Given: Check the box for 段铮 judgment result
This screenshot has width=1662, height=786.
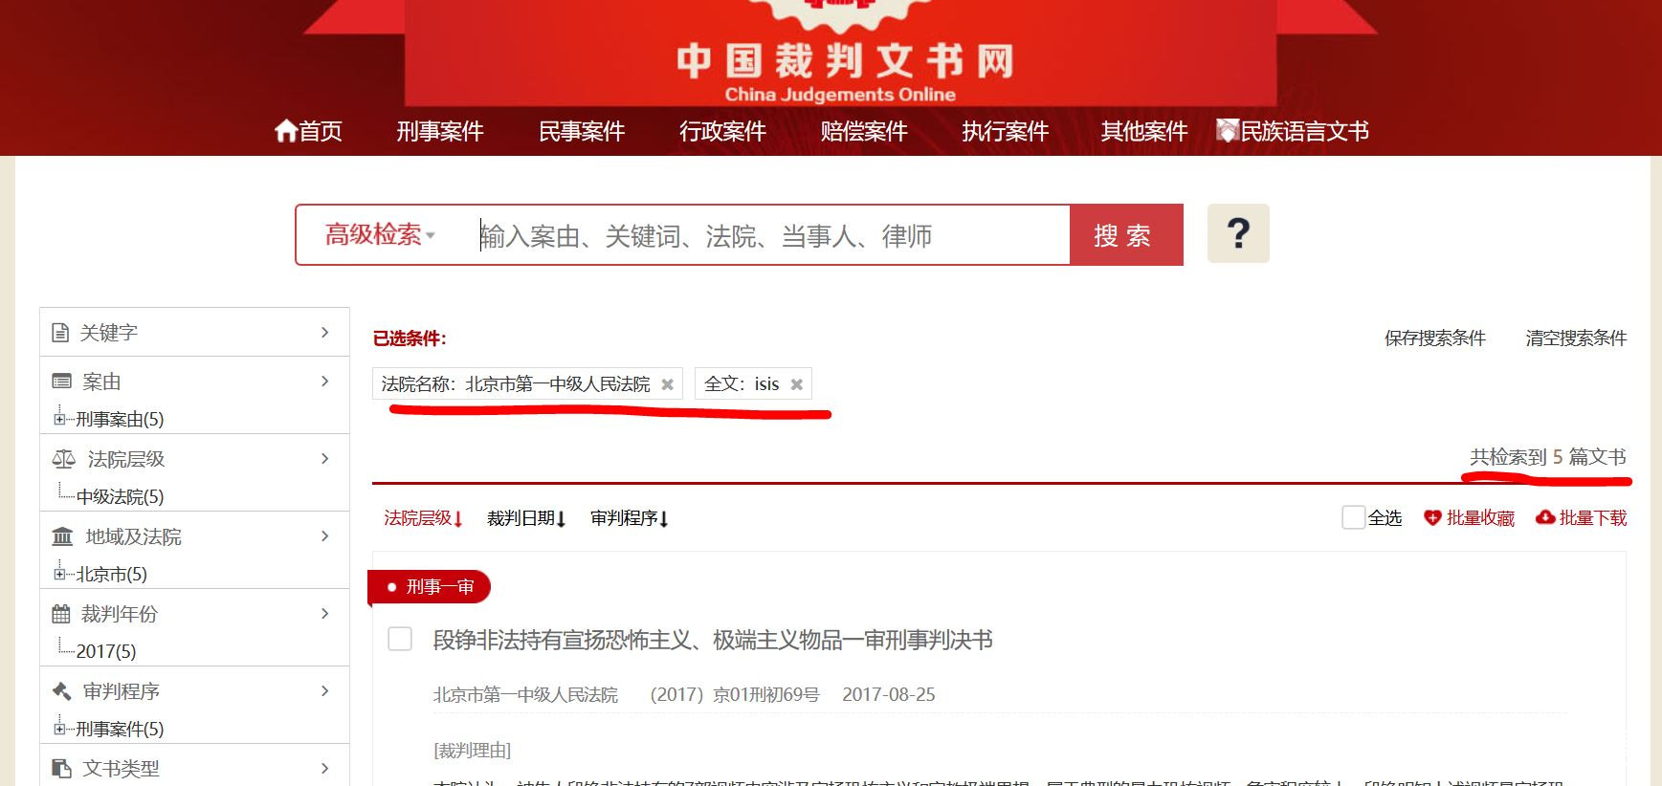Looking at the screenshot, I should coord(400,639).
